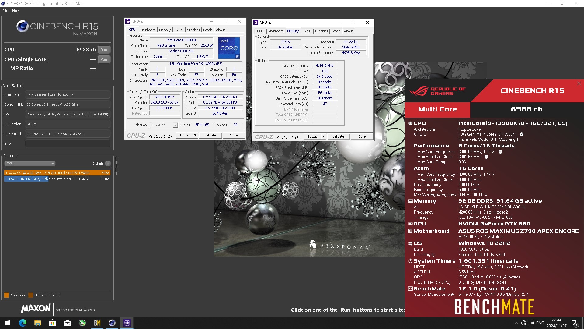Open Mainboard tab in right CPU-Z window
The width and height of the screenshot is (584, 329).
pyautogui.click(x=276, y=31)
